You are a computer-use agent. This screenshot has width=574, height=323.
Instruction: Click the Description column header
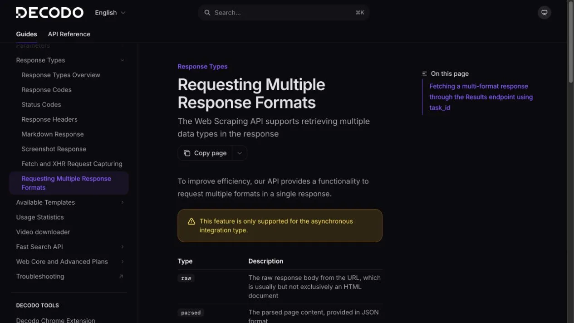266,261
